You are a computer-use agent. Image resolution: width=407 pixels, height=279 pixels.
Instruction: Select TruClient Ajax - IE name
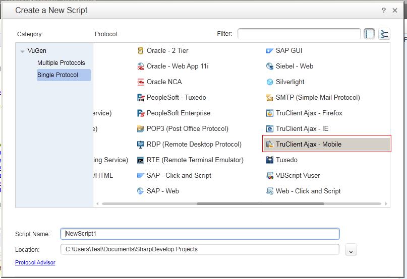point(302,128)
